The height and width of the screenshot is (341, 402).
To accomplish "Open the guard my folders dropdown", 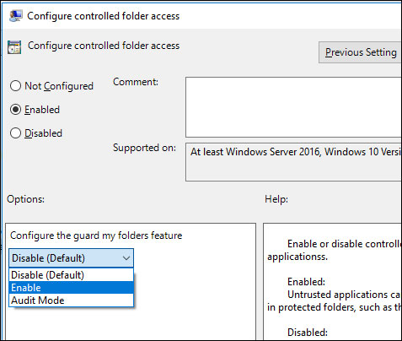I will point(72,258).
